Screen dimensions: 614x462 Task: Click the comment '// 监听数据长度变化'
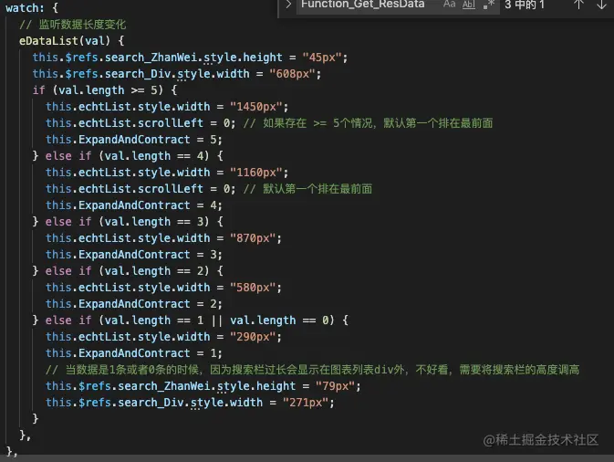72,25
